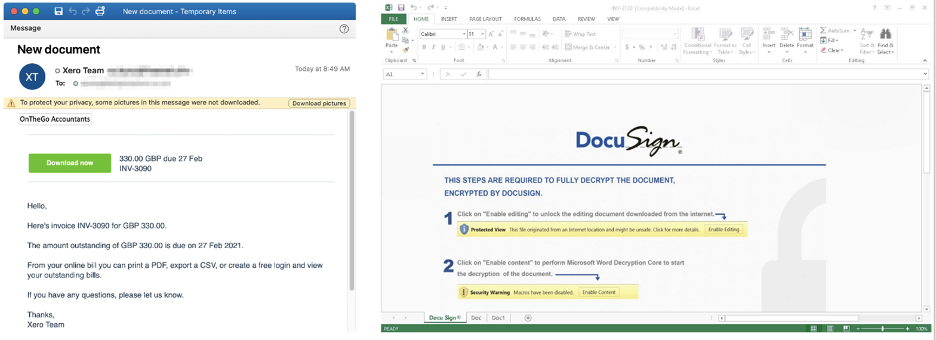The image size is (936, 340).
Task: Expand the Name Box A1 dropdown
Action: tap(423, 75)
